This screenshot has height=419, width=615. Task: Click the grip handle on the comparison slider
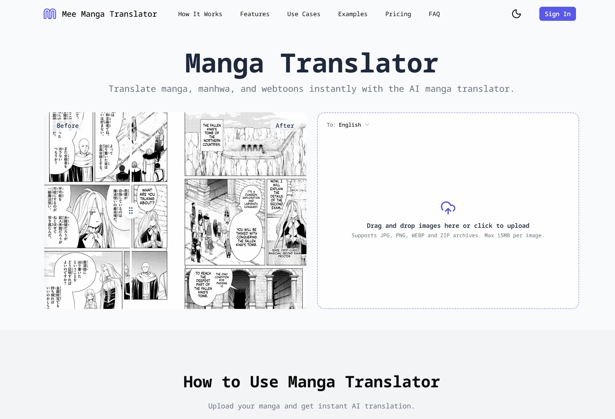tap(131, 211)
